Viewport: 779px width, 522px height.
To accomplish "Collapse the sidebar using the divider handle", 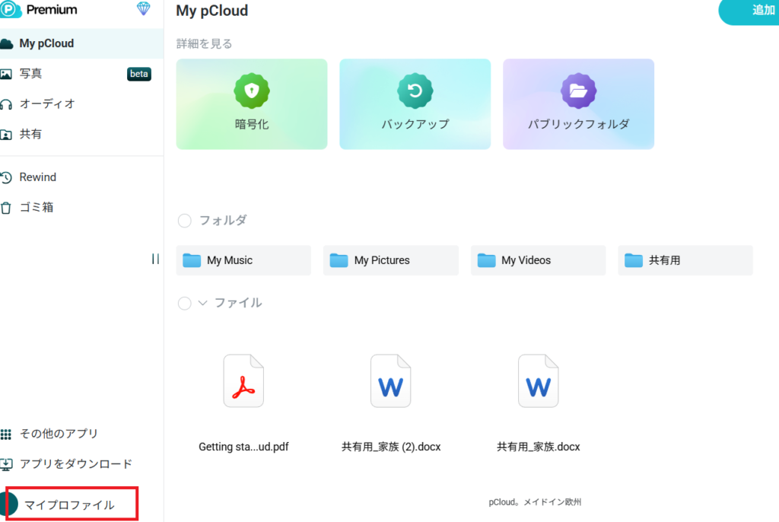I will [x=155, y=259].
